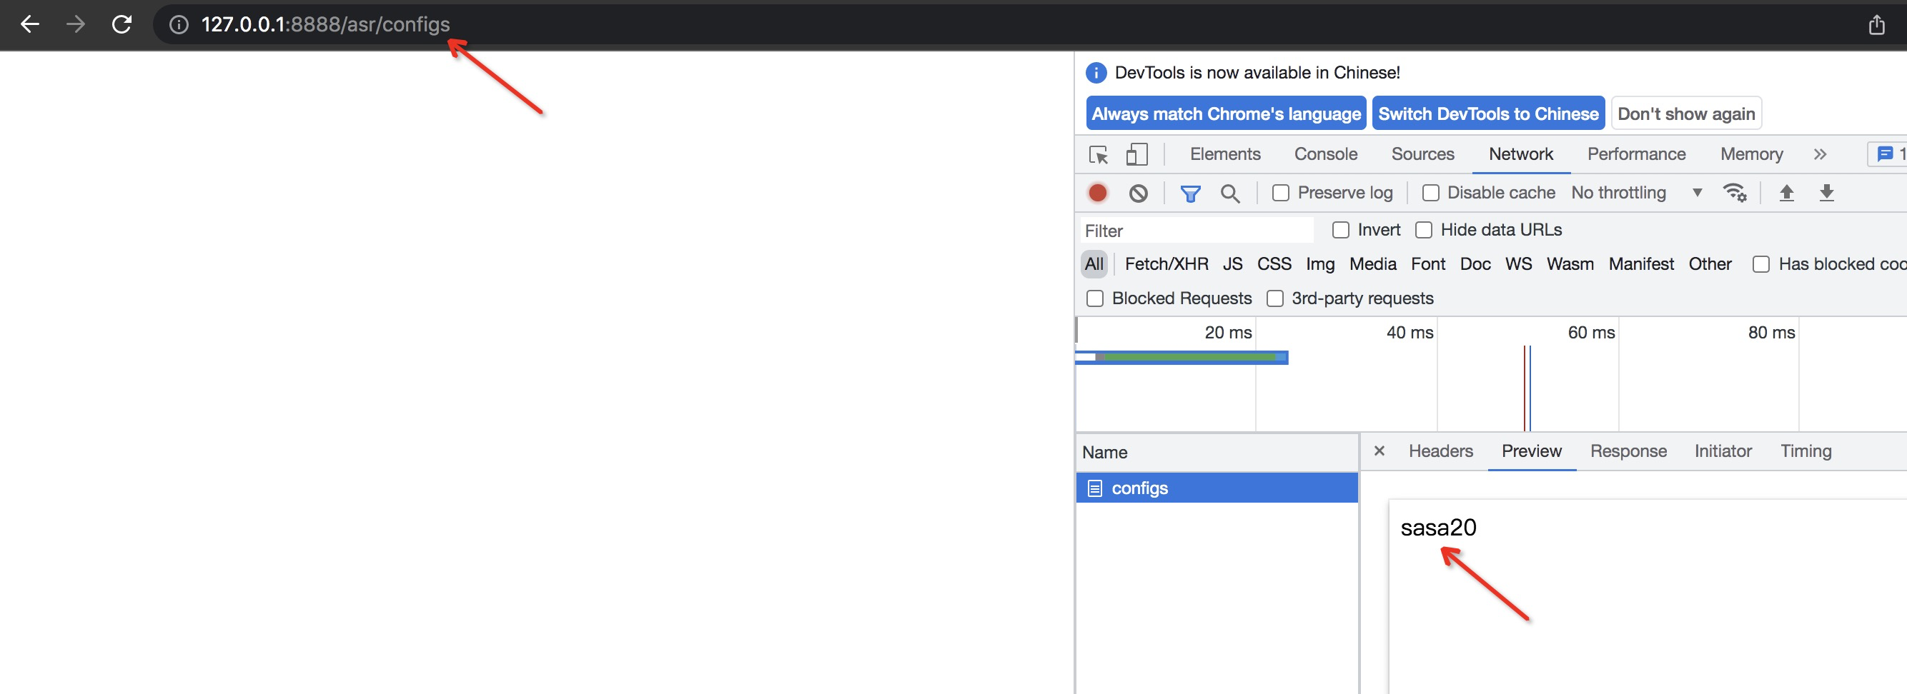Screen dimensions: 1907x694
Task: Filter requests by Manifest type
Action: (1640, 264)
